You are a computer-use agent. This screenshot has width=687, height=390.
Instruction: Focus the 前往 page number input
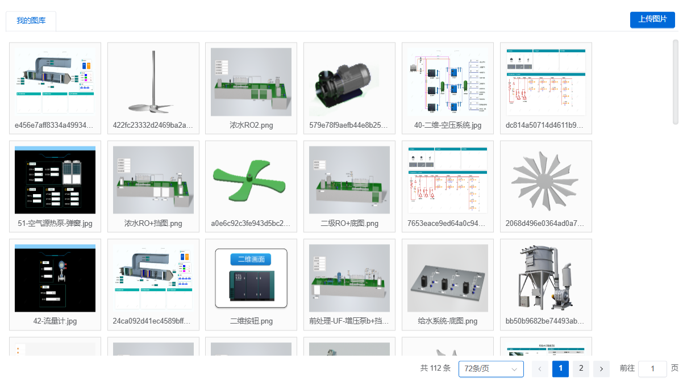[652, 369]
